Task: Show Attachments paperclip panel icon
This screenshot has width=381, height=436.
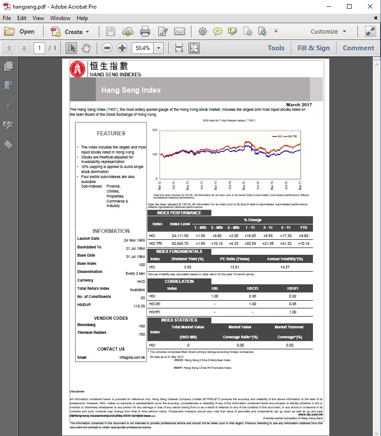Action: pos(8,105)
